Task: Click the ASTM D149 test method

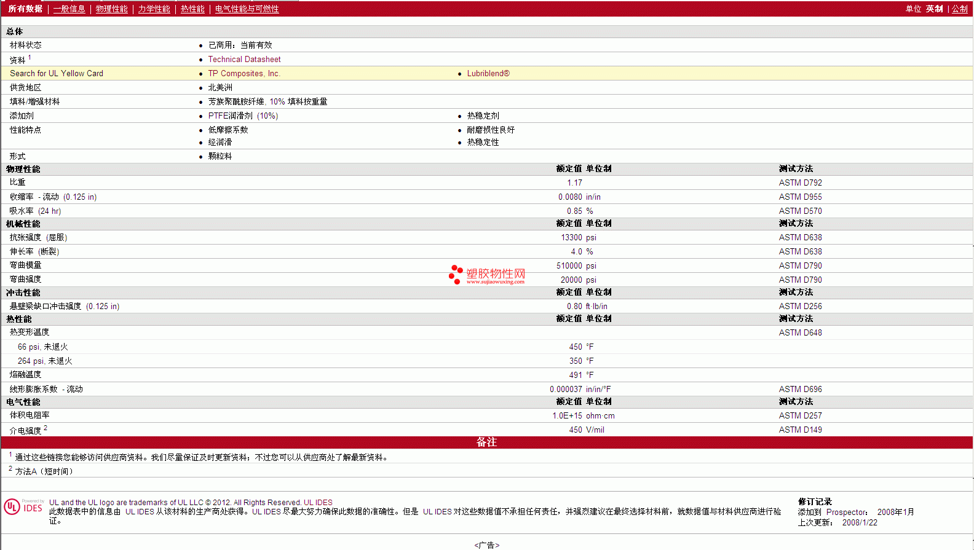Action: coord(800,430)
